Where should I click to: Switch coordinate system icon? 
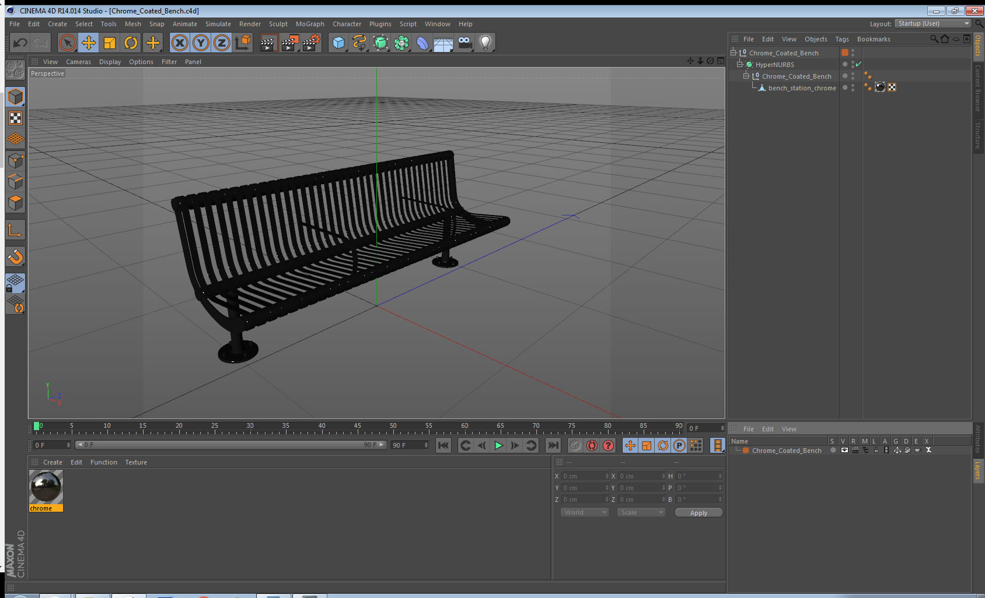coord(243,43)
